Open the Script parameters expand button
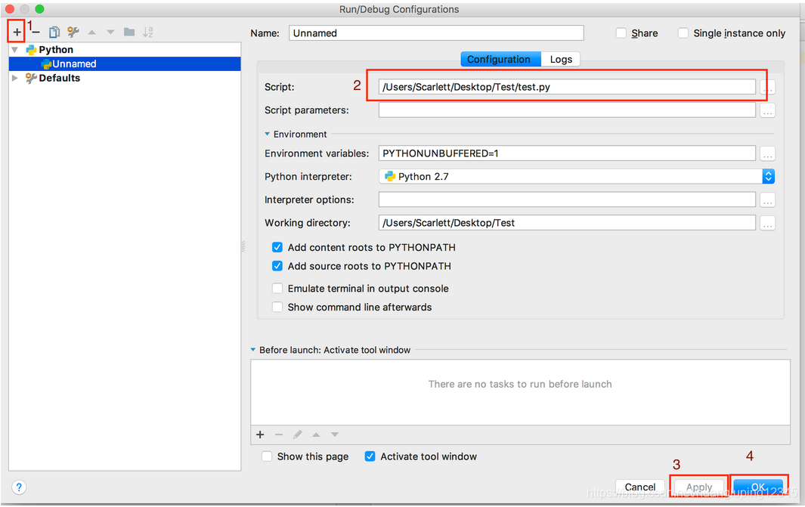This screenshot has height=507, width=805. pos(767,110)
